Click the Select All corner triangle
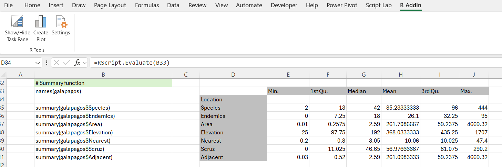The width and height of the screenshot is (502, 167). tap(3, 75)
